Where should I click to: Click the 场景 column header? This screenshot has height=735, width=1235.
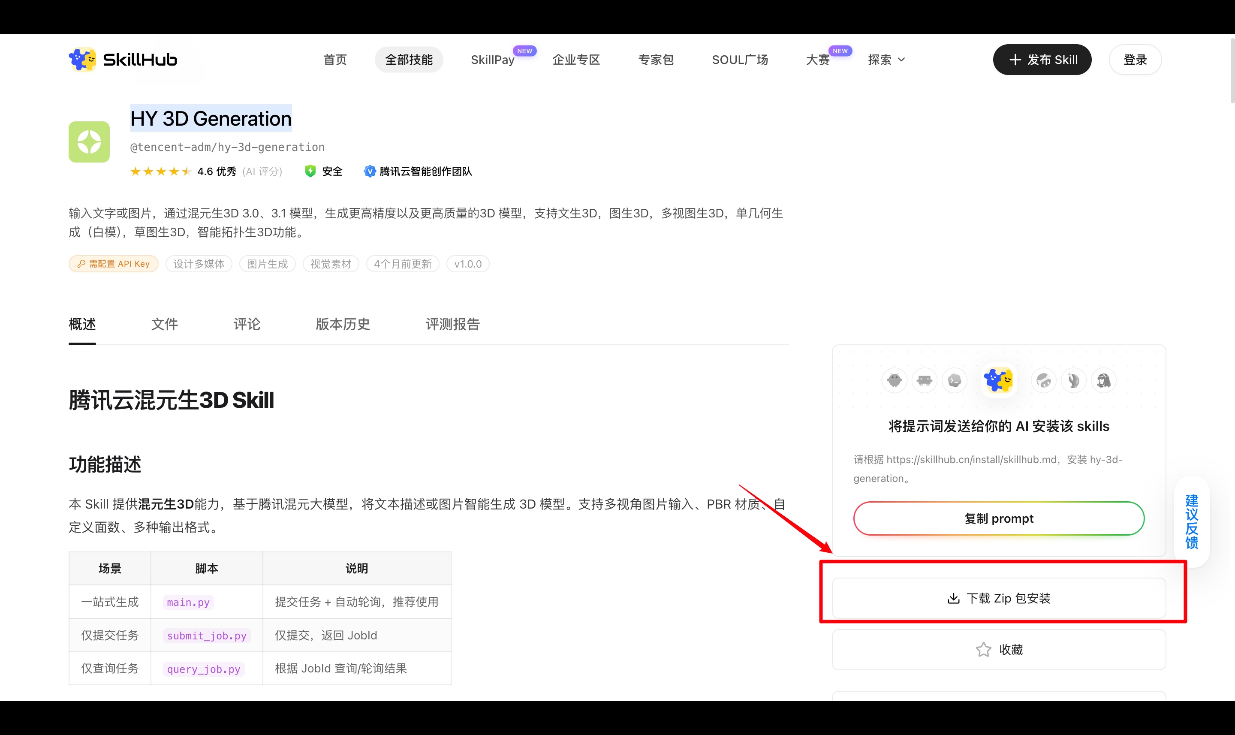point(110,569)
